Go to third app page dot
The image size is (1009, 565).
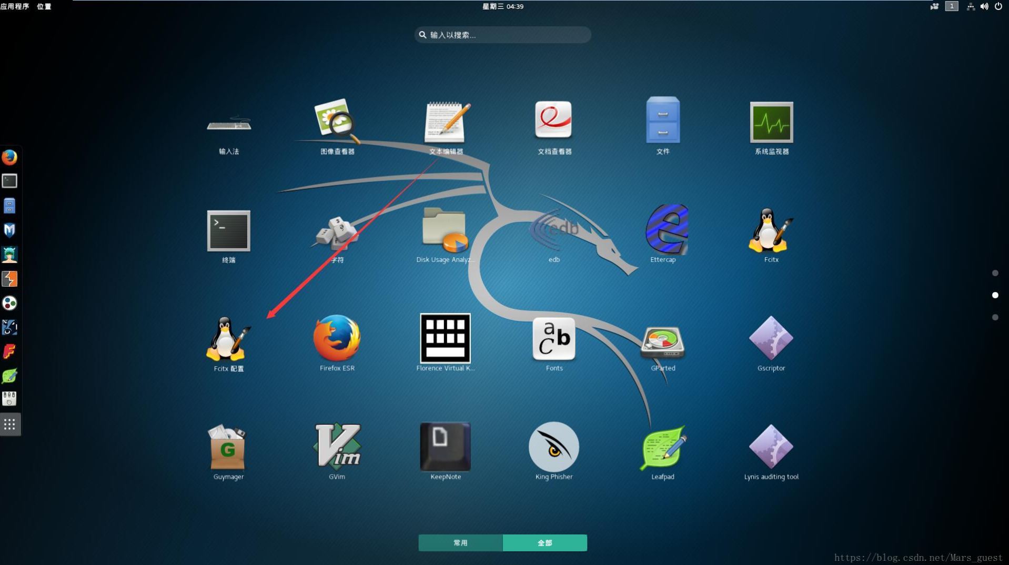click(x=995, y=317)
